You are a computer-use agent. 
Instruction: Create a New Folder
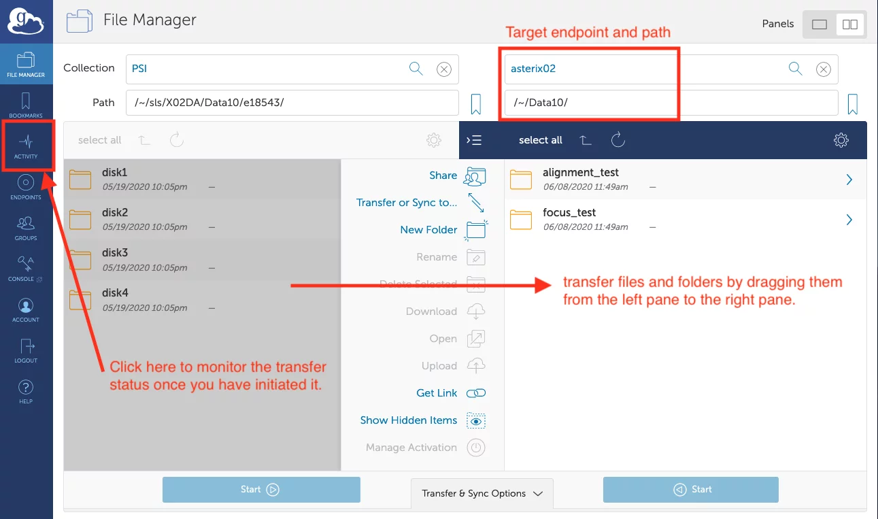[x=443, y=230]
